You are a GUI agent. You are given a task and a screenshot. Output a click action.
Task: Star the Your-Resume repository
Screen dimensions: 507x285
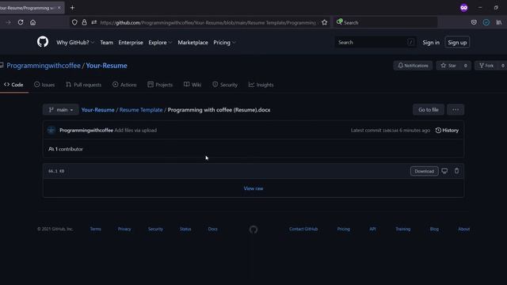pos(448,66)
